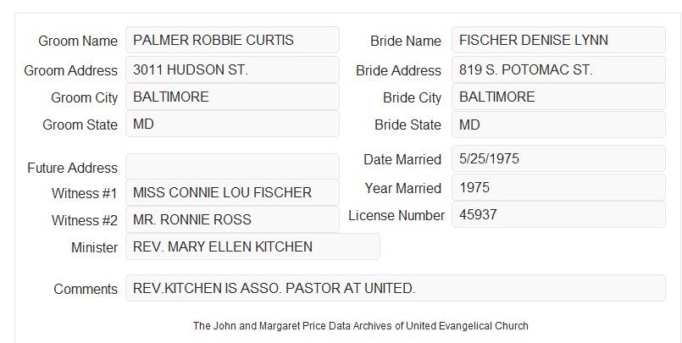Click the Bride Address text box

tap(558, 69)
